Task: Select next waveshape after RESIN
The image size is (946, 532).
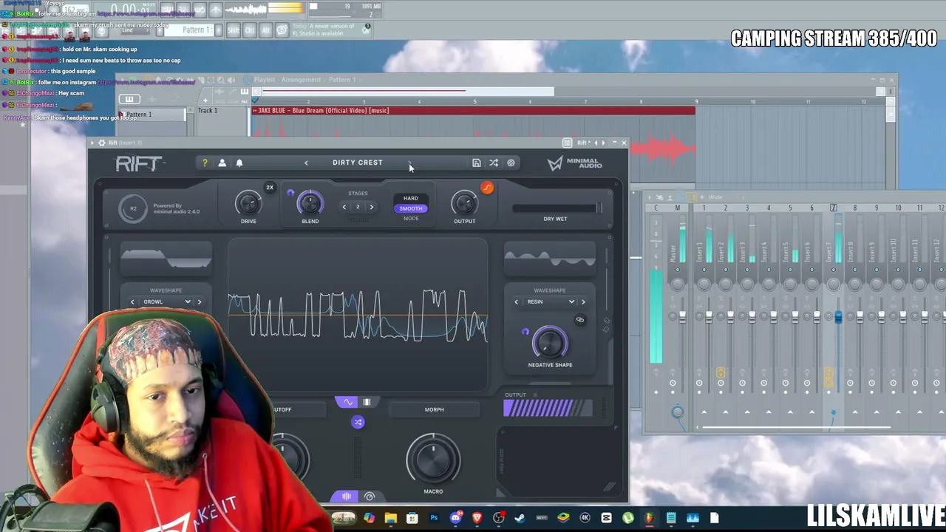Action: [583, 301]
